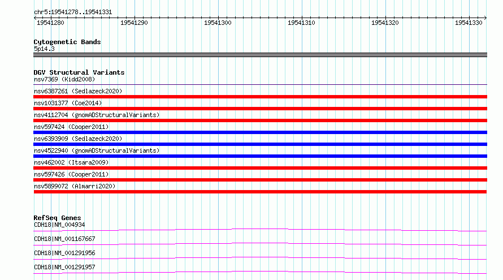Click the red bar for nsv6387261
The height and width of the screenshot is (280, 503).
260,97
